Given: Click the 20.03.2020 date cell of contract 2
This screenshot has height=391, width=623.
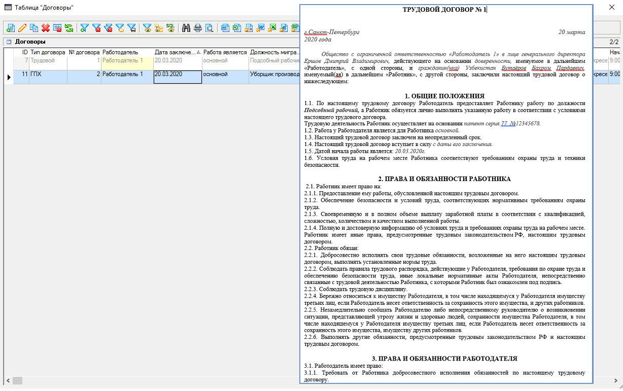Looking at the screenshot, I should click(177, 75).
